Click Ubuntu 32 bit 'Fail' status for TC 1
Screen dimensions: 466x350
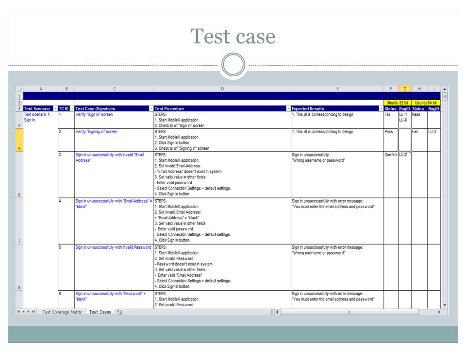(391, 120)
